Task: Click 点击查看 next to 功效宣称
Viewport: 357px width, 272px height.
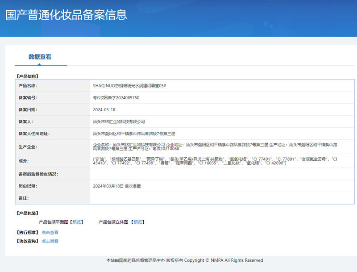Action: click(x=50, y=241)
